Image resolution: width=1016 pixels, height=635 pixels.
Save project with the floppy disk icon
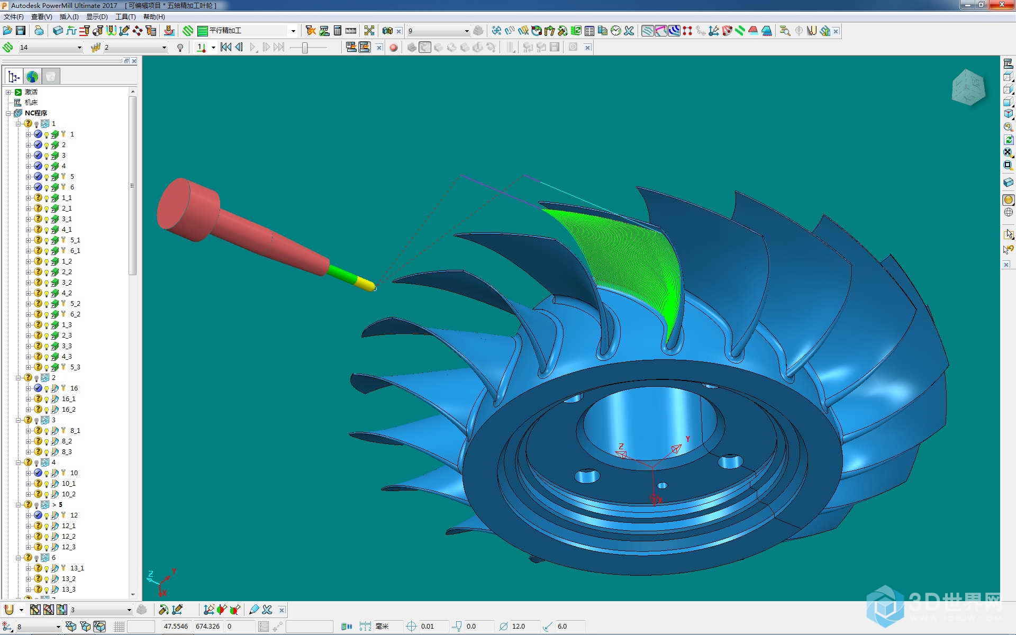[21, 31]
